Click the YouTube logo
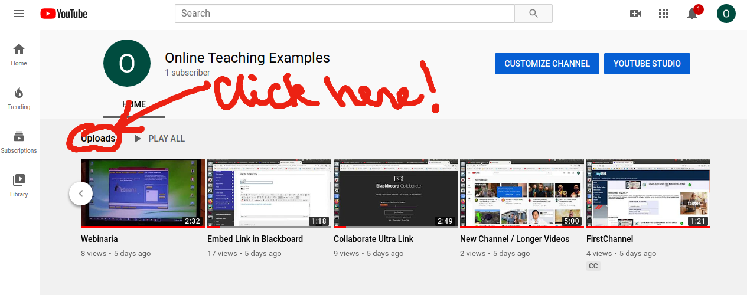The image size is (747, 295). click(64, 14)
